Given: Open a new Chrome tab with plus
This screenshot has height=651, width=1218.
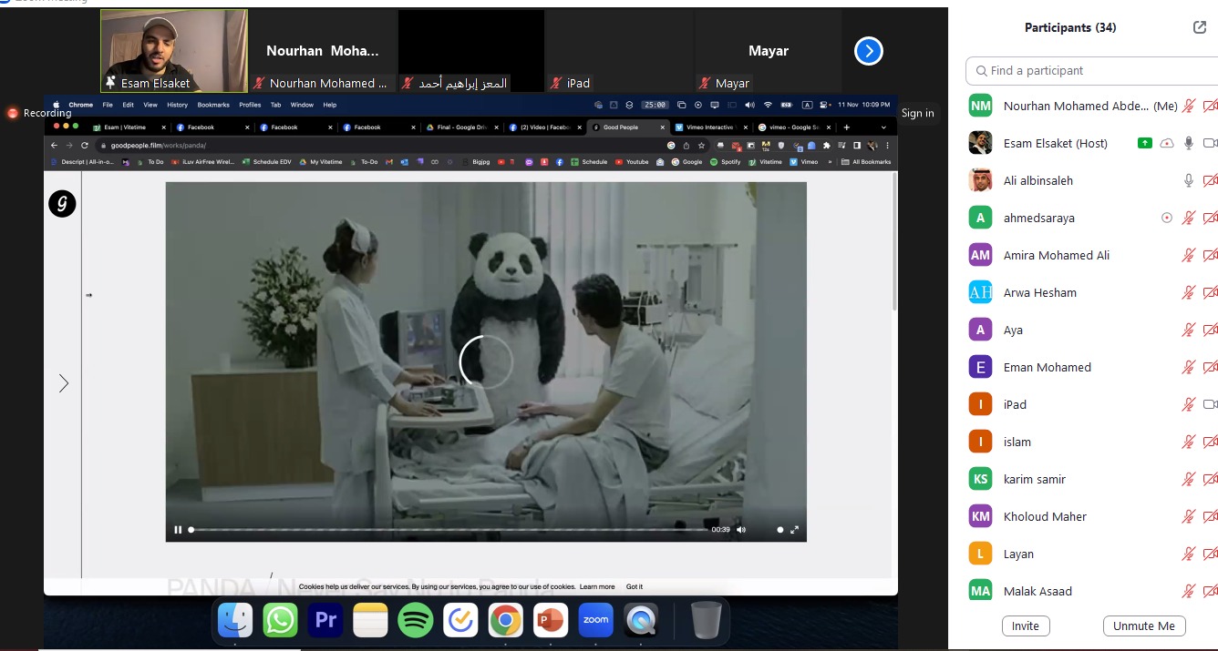Looking at the screenshot, I should tap(846, 127).
